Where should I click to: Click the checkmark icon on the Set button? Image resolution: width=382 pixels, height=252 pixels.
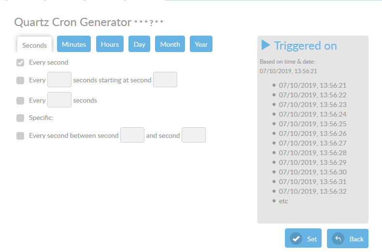click(x=296, y=239)
